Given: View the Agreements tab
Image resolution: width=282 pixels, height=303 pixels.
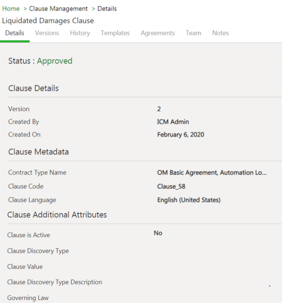Looking at the screenshot, I should (x=158, y=33).
